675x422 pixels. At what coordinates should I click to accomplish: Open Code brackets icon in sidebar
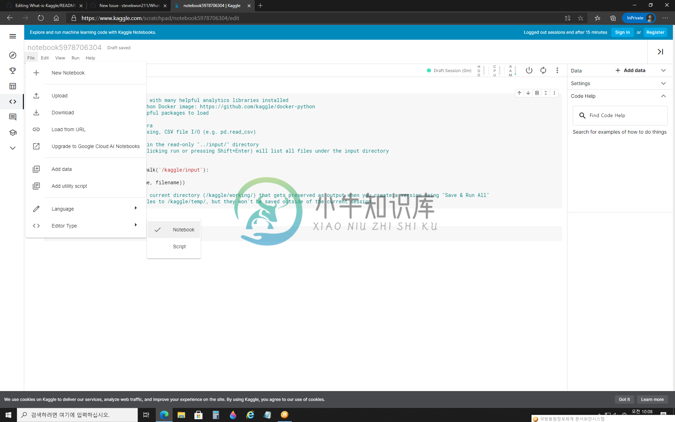click(13, 102)
